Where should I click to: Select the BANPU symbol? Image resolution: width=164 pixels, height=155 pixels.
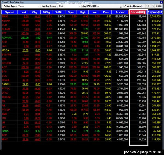[x=6, y=84]
